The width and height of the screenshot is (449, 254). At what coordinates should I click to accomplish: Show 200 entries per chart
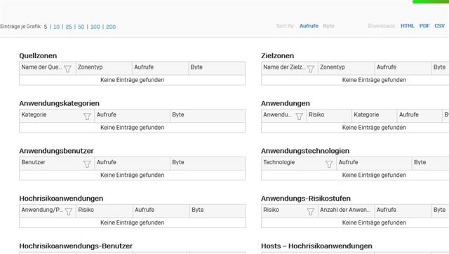click(111, 27)
